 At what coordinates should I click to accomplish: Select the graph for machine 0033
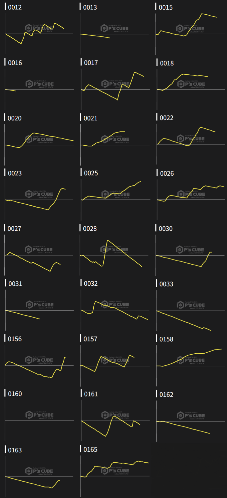[190, 310]
